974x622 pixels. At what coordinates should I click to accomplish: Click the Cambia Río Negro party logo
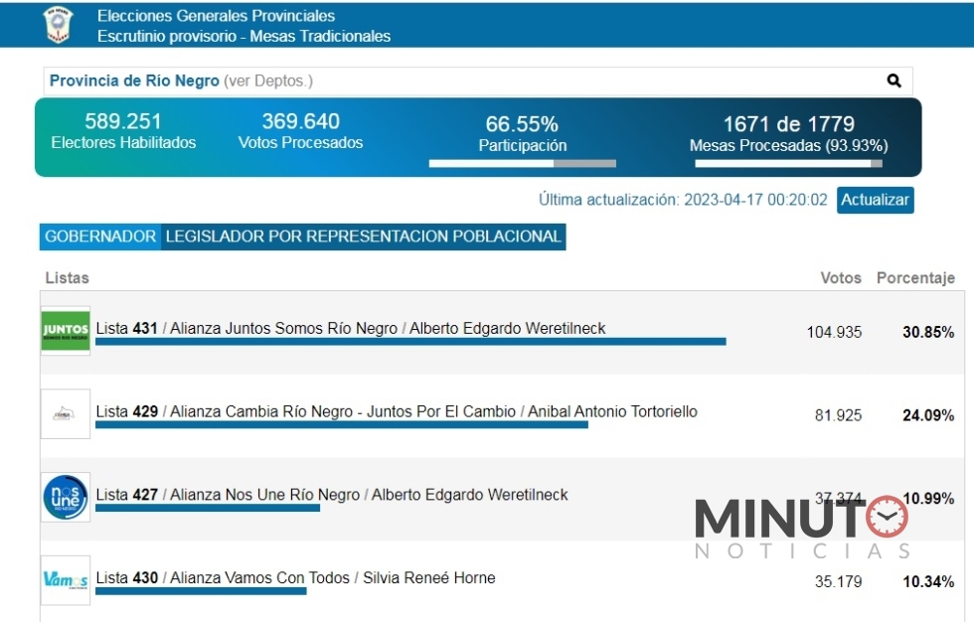coord(66,414)
